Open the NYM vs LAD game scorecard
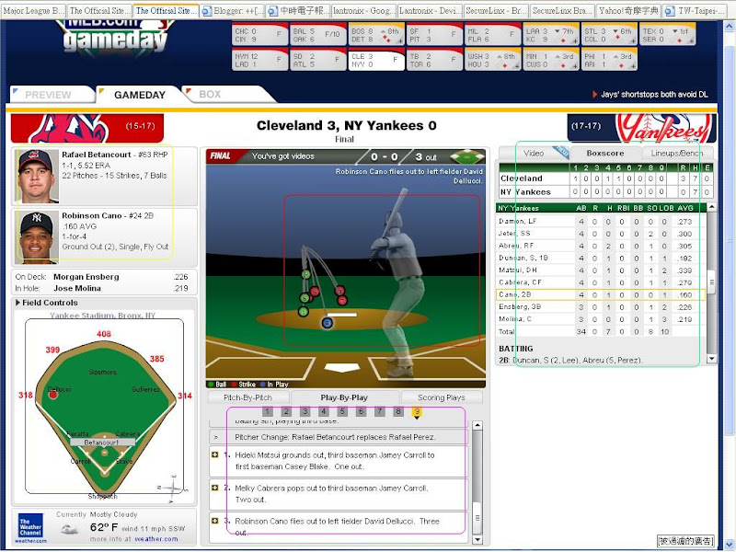The height and width of the screenshot is (552, 736). tap(260, 60)
